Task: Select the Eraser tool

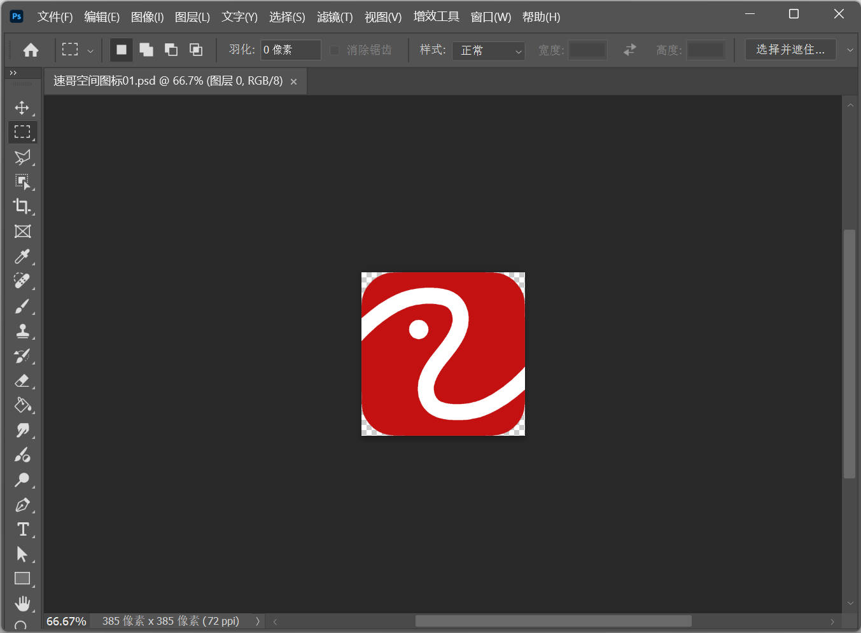Action: [x=22, y=380]
